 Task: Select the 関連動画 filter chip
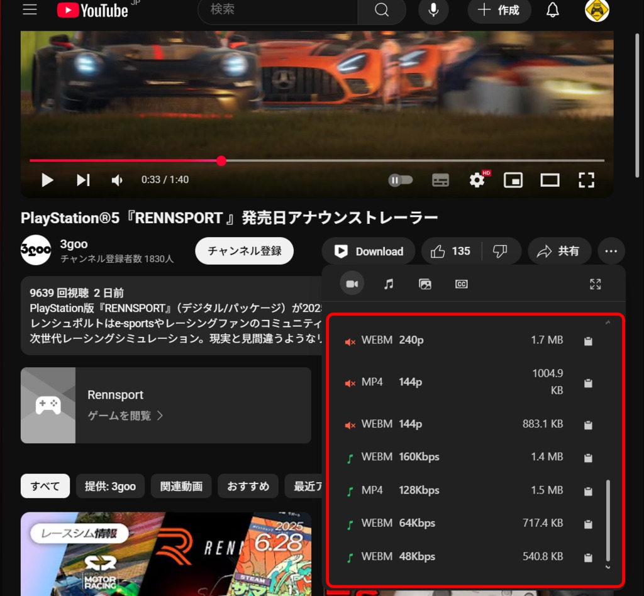pyautogui.click(x=181, y=486)
